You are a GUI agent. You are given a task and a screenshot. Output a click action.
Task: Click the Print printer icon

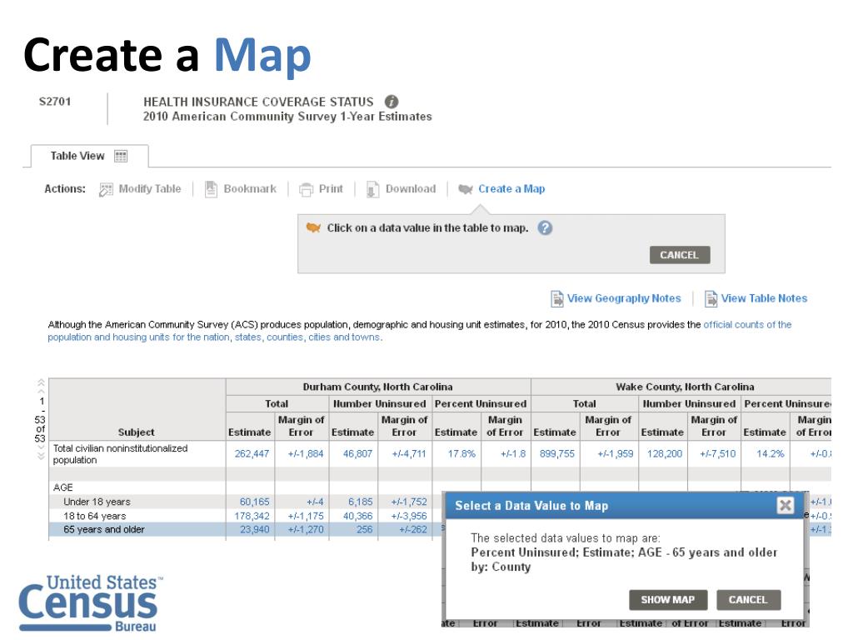(x=307, y=189)
